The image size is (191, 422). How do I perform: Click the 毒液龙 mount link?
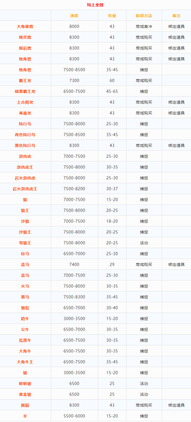pos(25,113)
